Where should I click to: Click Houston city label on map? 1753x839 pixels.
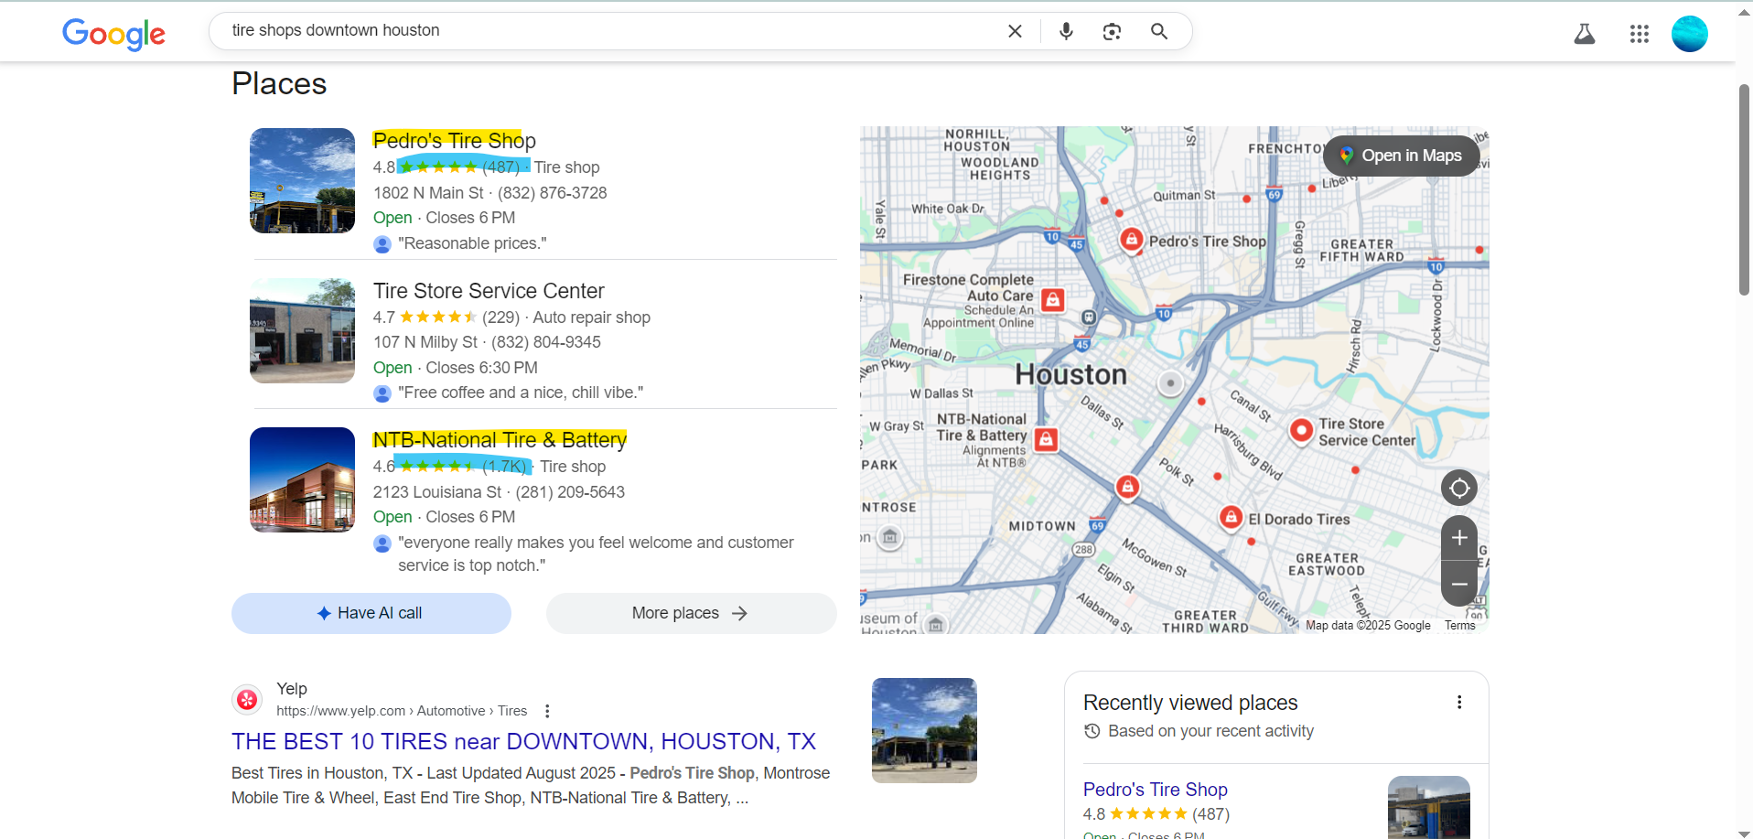pyautogui.click(x=1070, y=374)
